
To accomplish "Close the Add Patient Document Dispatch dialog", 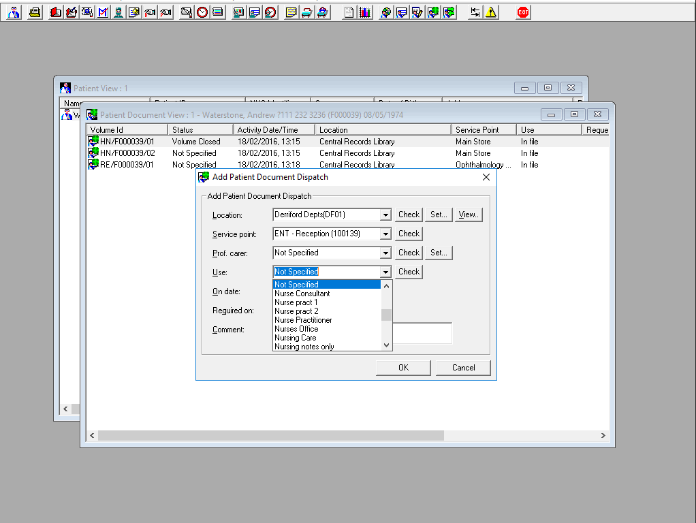I will pos(486,177).
